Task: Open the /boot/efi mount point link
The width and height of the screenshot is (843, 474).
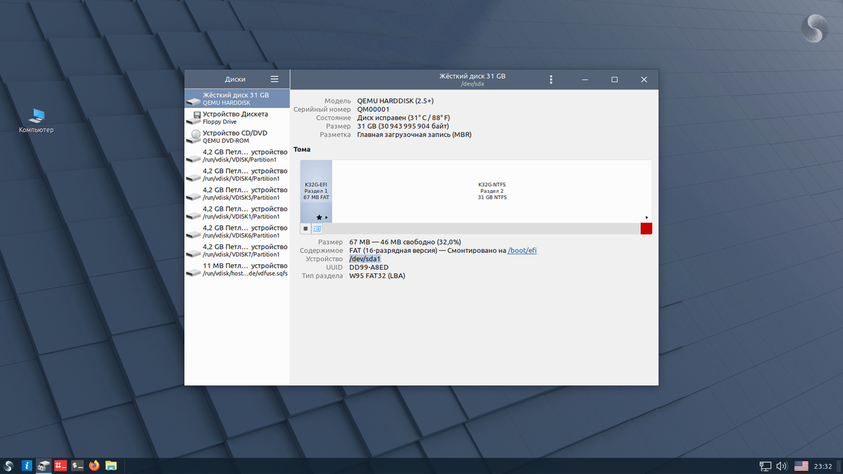Action: tap(522, 251)
